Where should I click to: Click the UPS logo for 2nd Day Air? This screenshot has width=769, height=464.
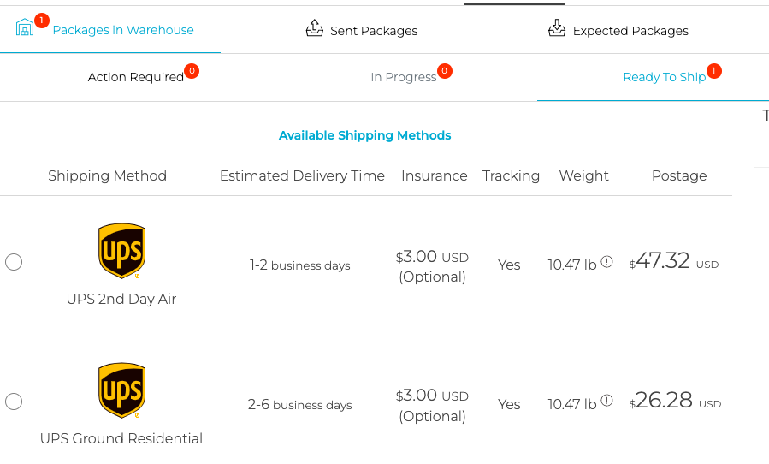tap(121, 251)
